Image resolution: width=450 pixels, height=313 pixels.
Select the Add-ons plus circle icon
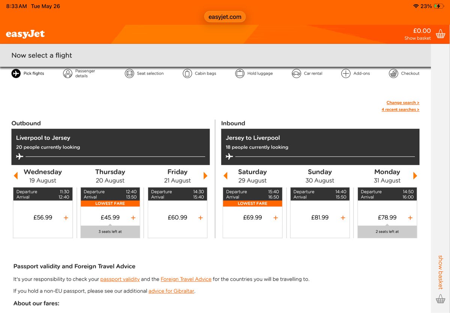tap(346, 73)
